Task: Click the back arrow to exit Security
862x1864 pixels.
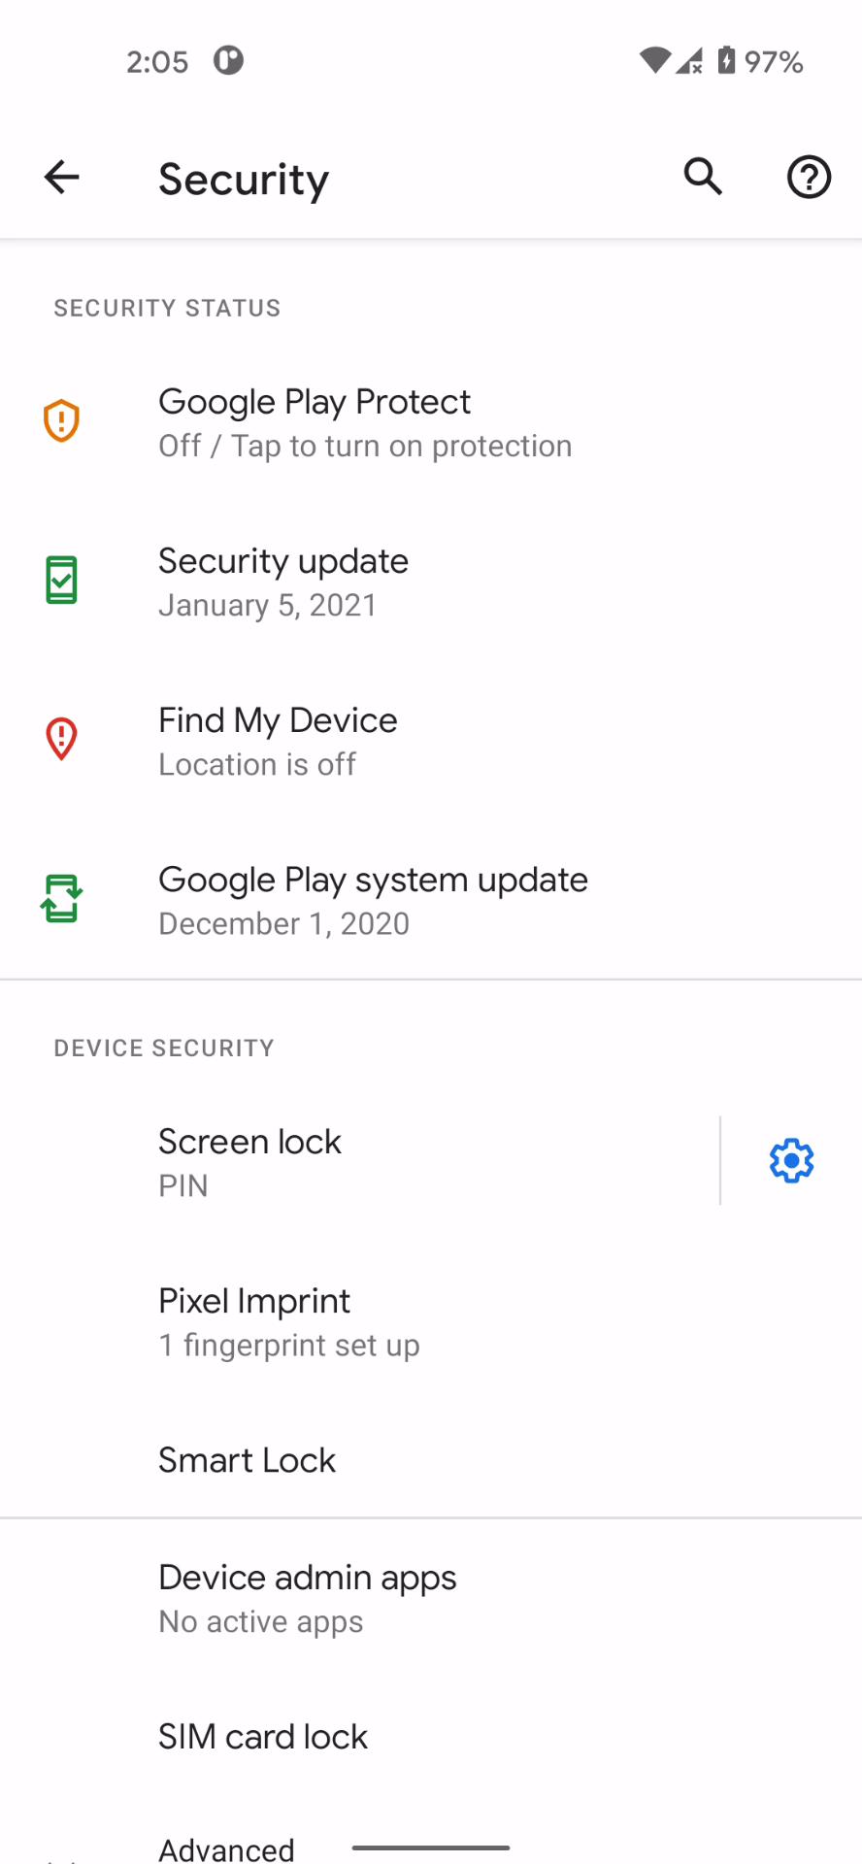Action: tap(61, 177)
